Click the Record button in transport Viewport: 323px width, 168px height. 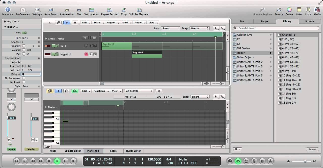73,161
